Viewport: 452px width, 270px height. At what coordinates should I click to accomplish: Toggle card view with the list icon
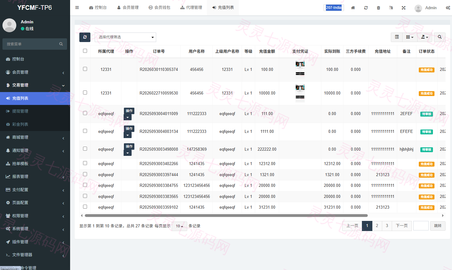coord(397,37)
